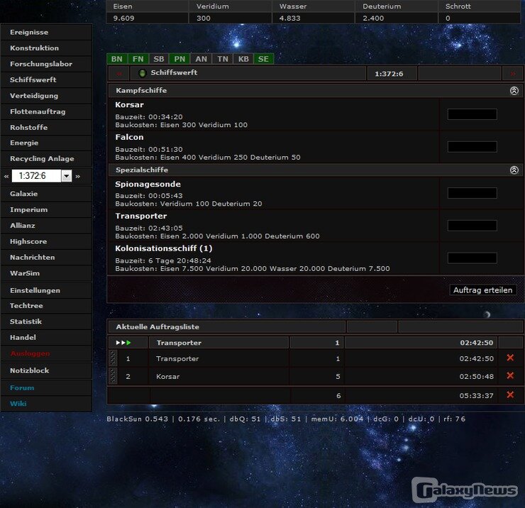
Task: Open the AN tab
Action: coord(201,59)
